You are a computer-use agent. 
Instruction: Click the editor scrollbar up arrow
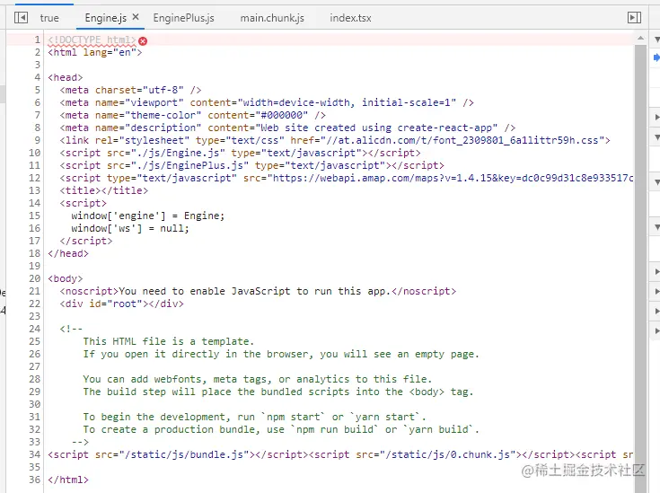tap(640, 39)
